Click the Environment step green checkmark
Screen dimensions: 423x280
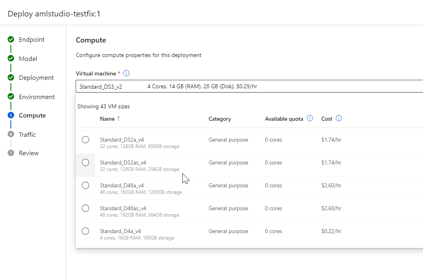[11, 96]
